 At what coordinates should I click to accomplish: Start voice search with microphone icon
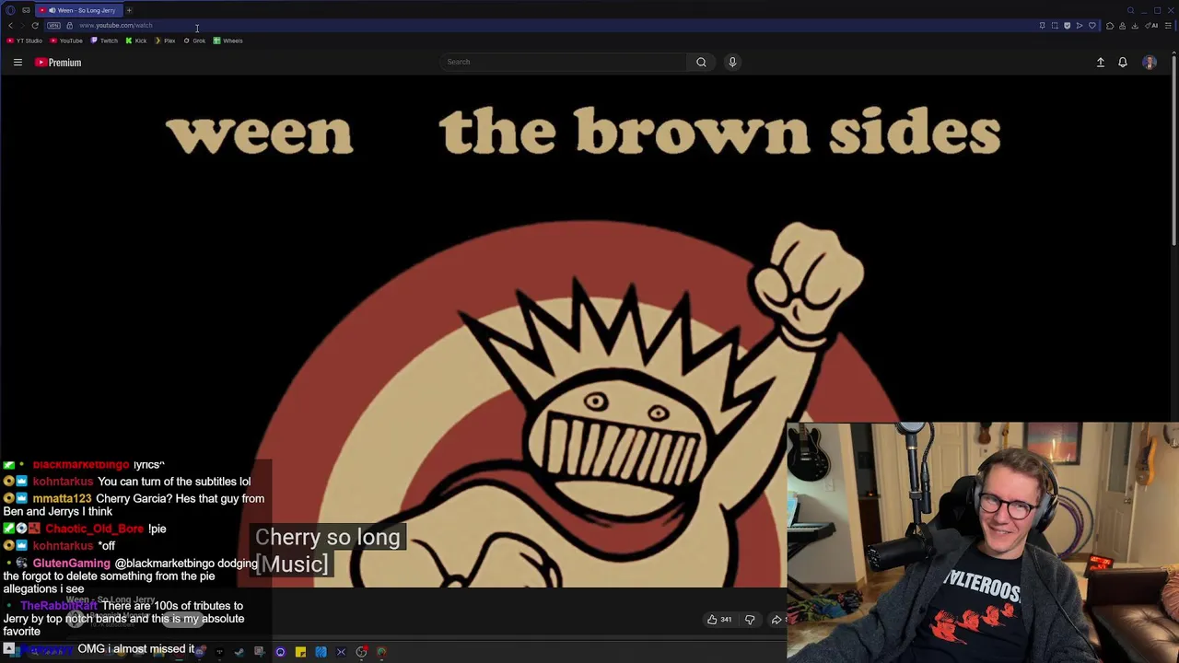(x=732, y=62)
